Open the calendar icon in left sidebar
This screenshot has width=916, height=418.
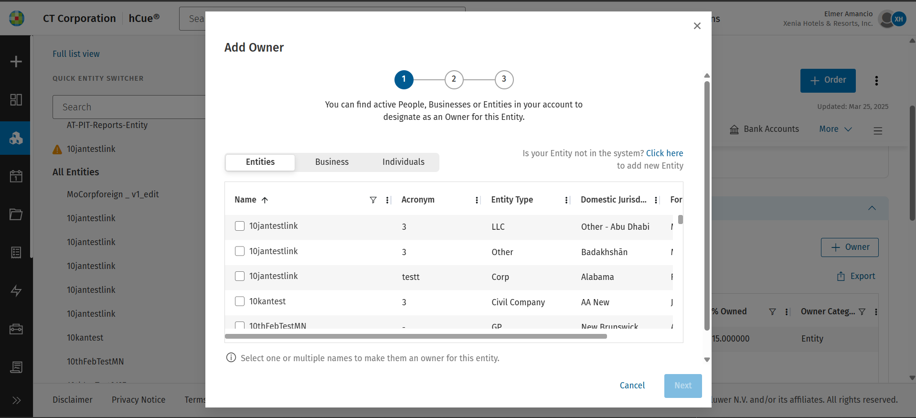[x=16, y=176]
